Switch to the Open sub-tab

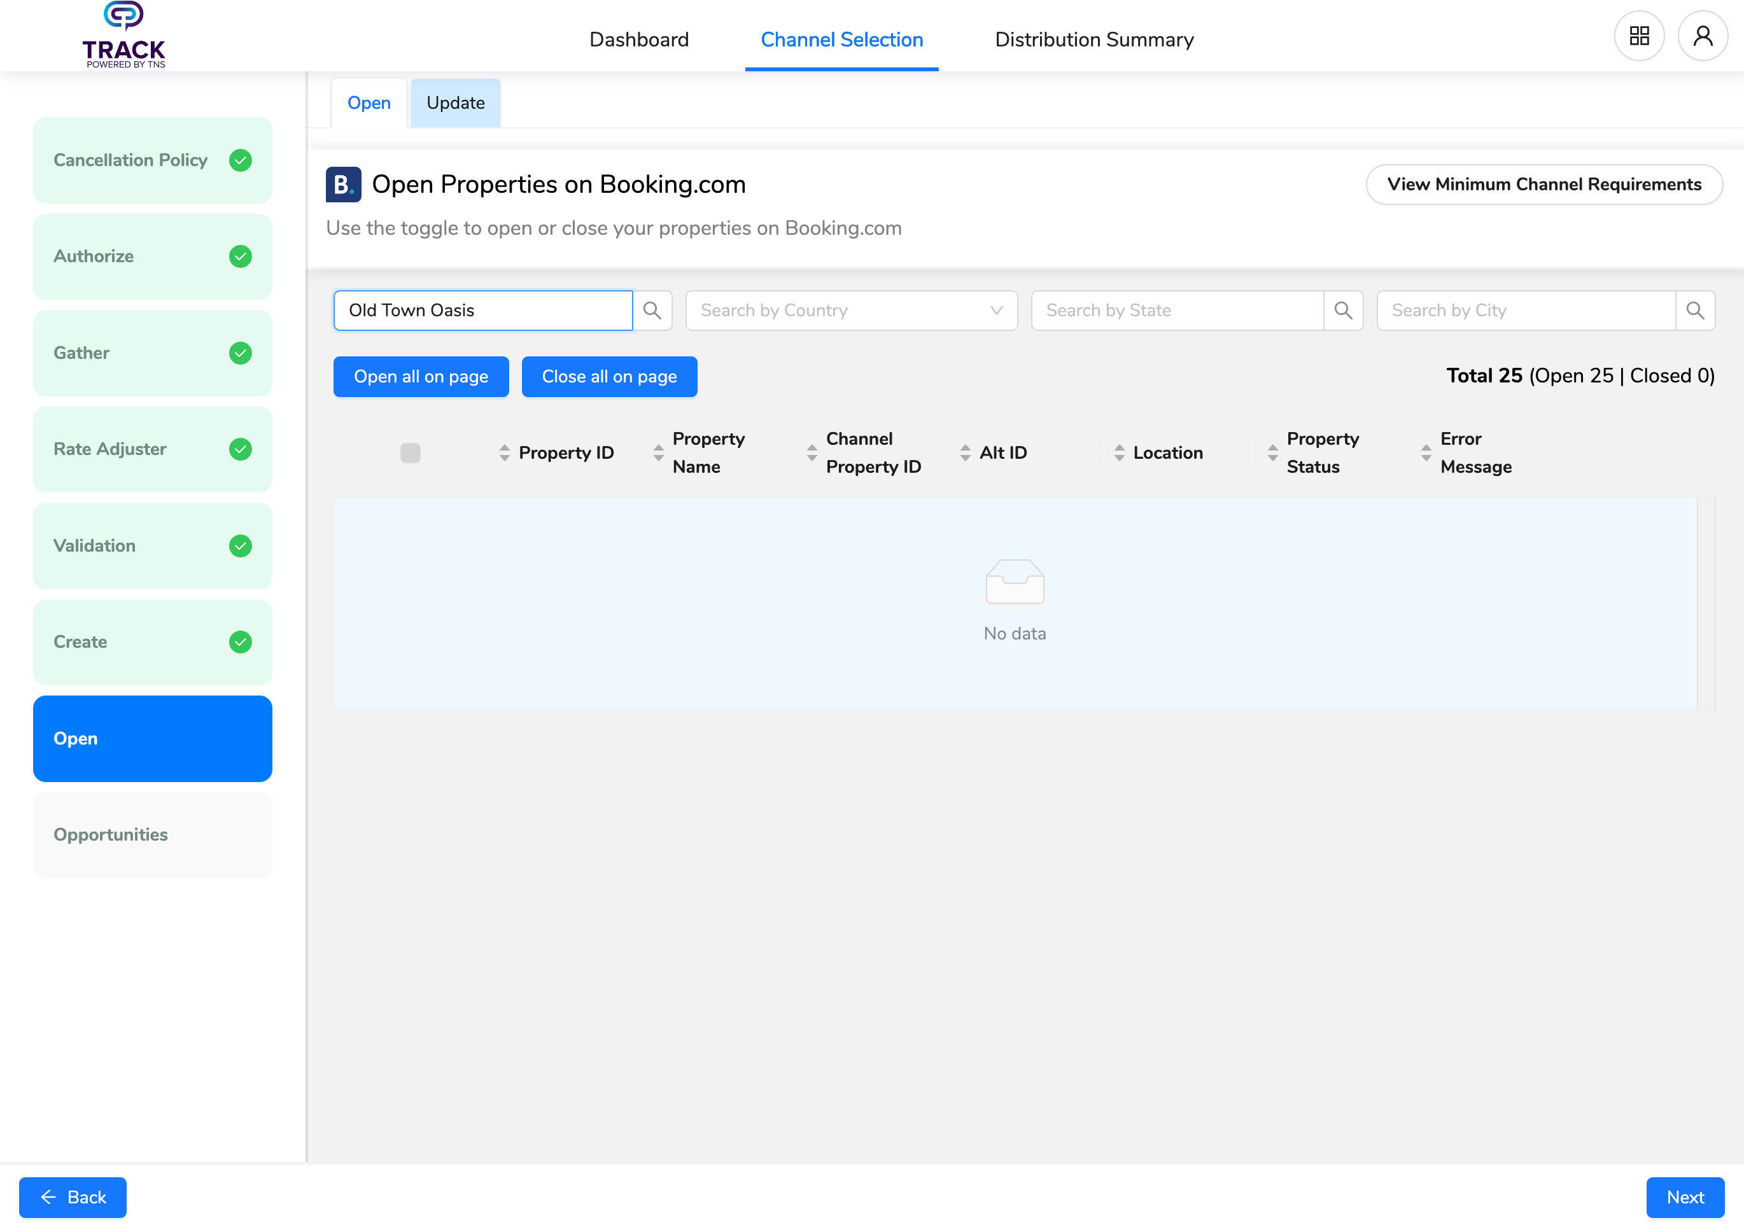point(369,102)
